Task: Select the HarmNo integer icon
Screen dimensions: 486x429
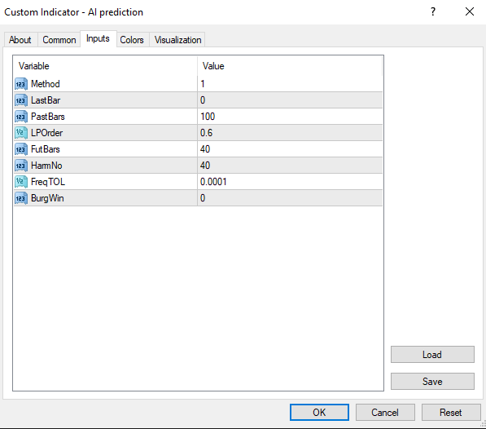Action: (x=21, y=166)
